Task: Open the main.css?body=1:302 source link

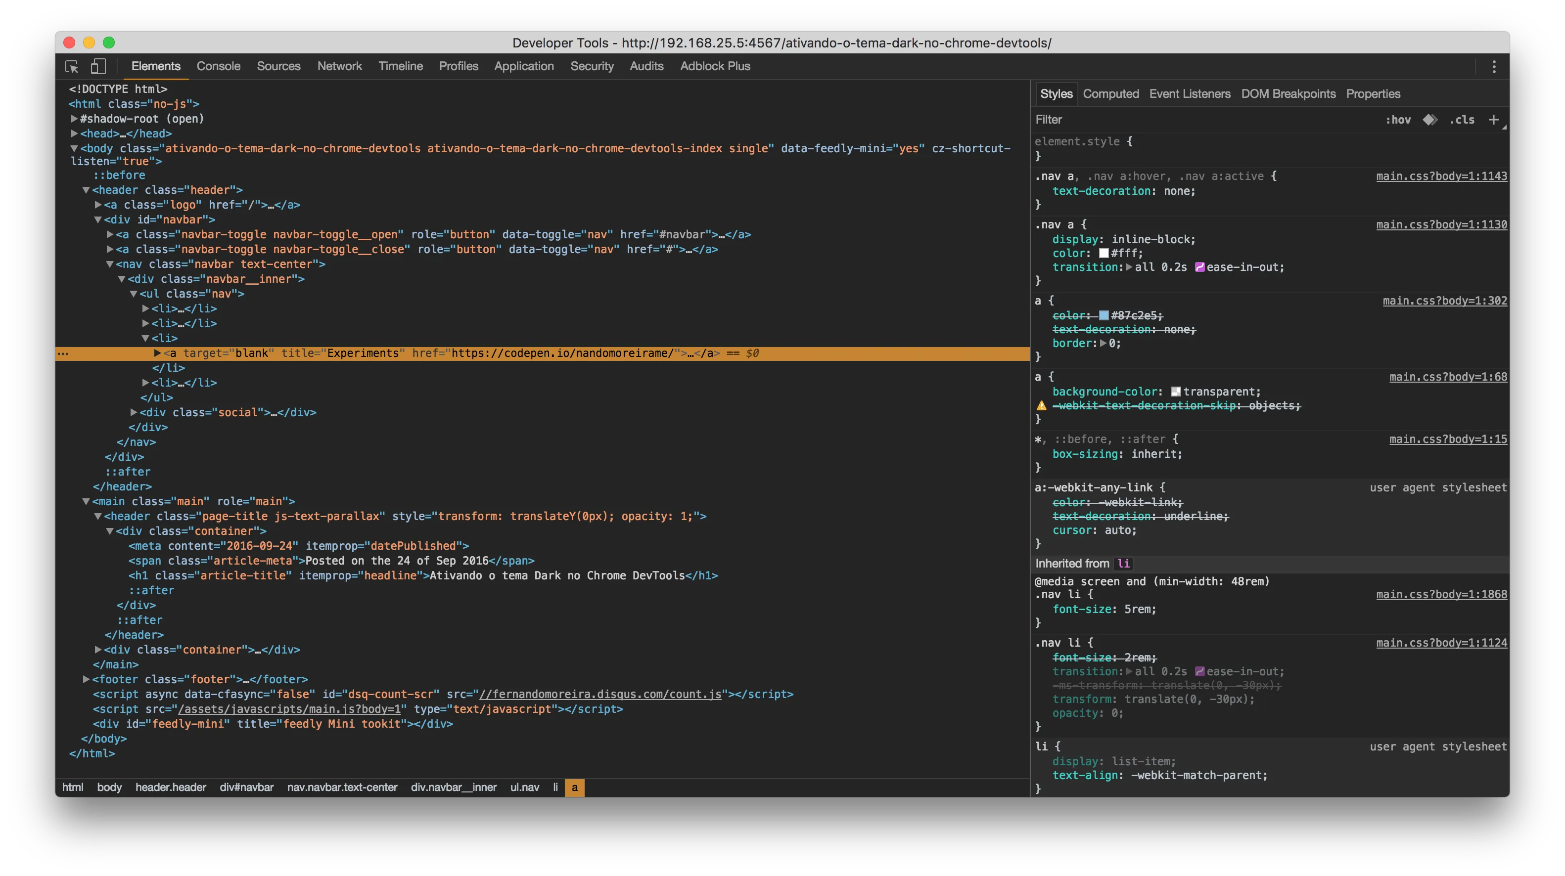Action: point(1445,301)
